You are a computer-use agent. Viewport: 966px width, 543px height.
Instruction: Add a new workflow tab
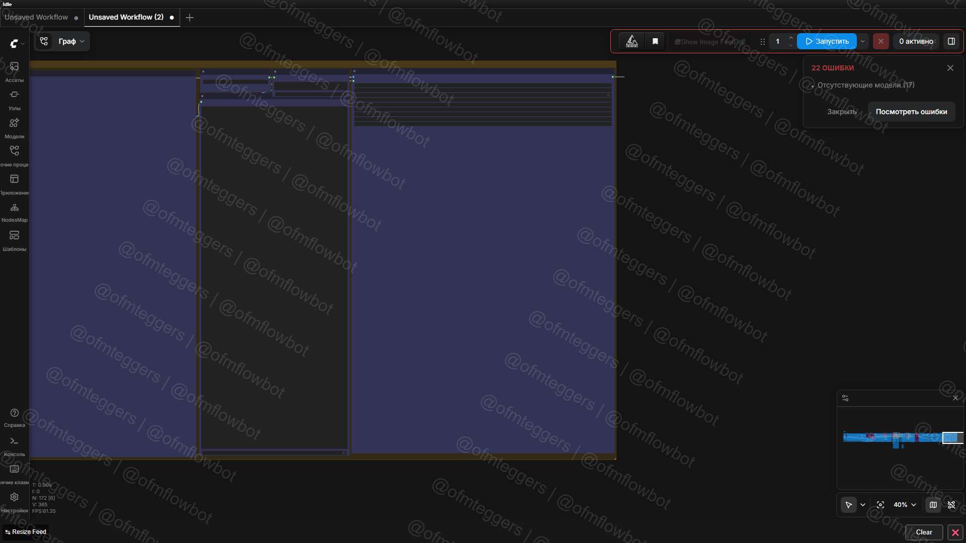[190, 18]
